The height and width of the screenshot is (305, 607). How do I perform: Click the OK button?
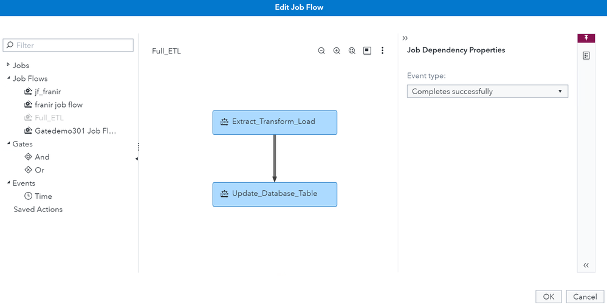[548, 296]
